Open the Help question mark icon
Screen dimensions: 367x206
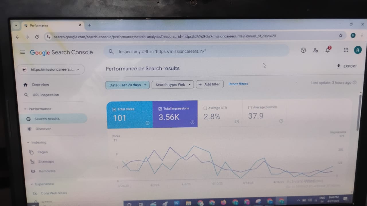[x=303, y=50]
